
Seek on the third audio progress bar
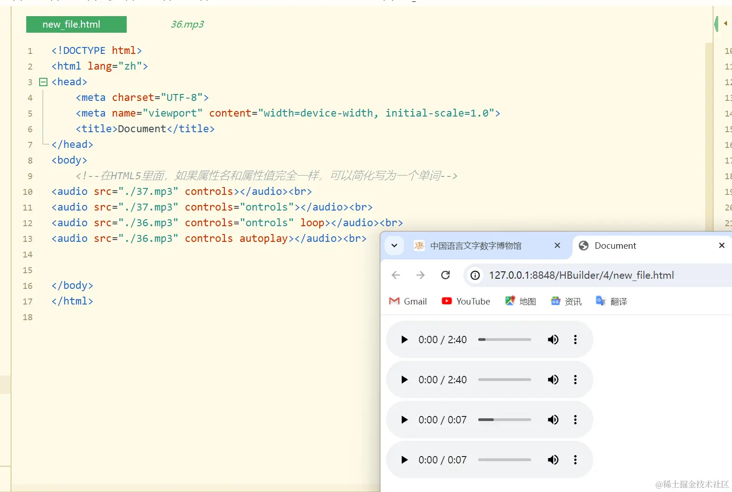click(x=504, y=420)
